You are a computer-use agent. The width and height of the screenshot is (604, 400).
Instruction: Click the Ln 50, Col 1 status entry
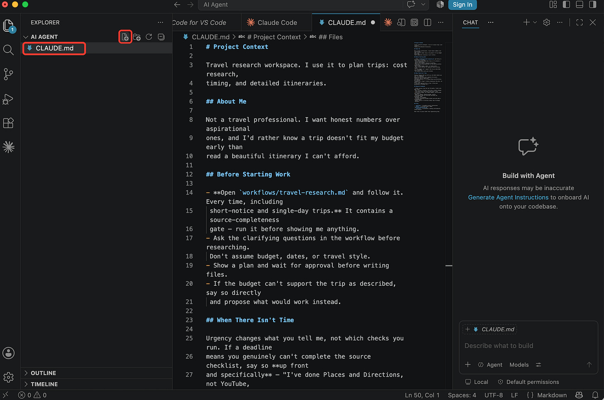point(422,395)
